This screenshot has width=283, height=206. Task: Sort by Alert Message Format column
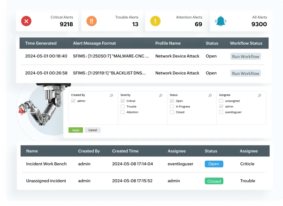(x=94, y=43)
